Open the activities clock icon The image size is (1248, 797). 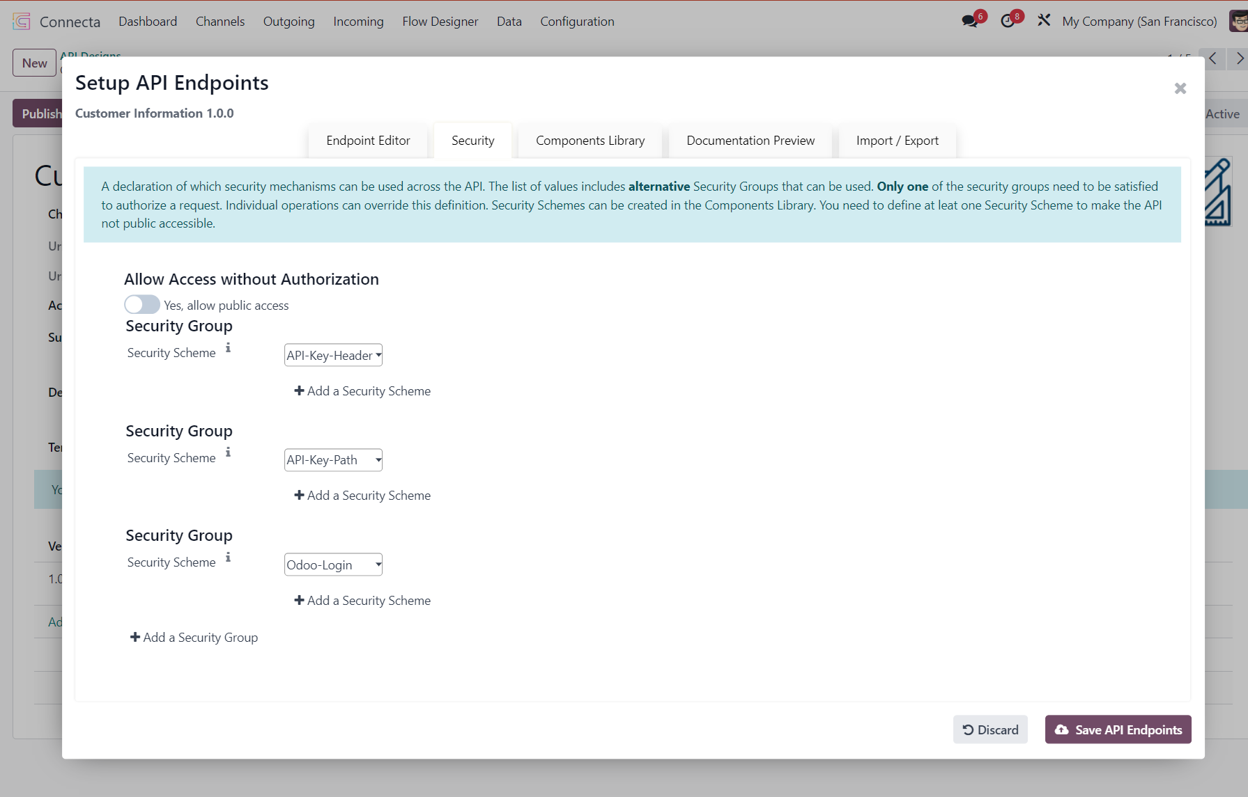[1008, 21]
